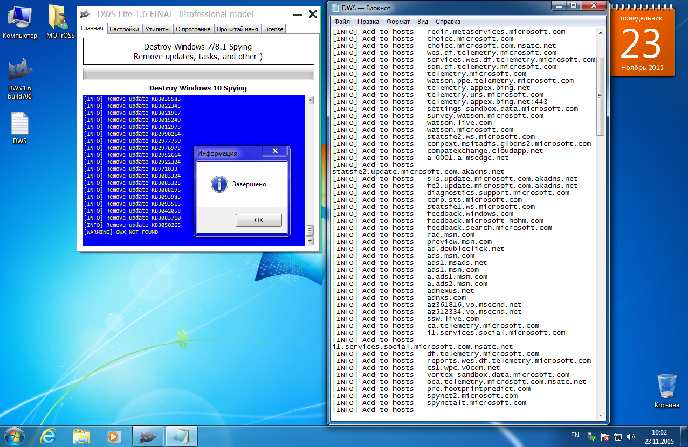Open Notepad Вид menu
Screen dimensions: 688x447
pos(423,22)
